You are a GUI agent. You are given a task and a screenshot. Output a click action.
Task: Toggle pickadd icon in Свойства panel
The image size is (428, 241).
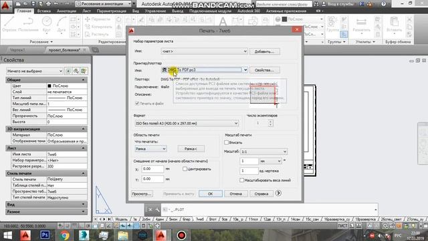68,71
